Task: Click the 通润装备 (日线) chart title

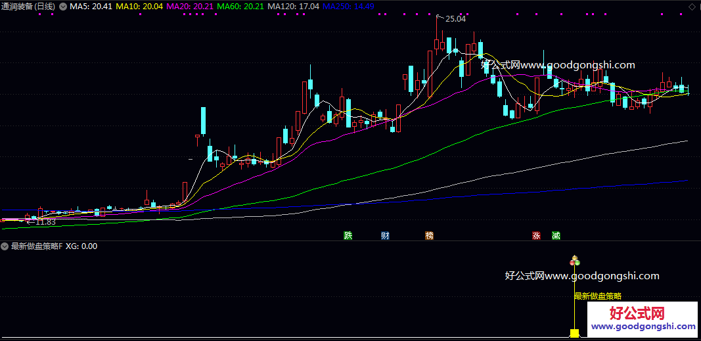Action: coord(29,7)
